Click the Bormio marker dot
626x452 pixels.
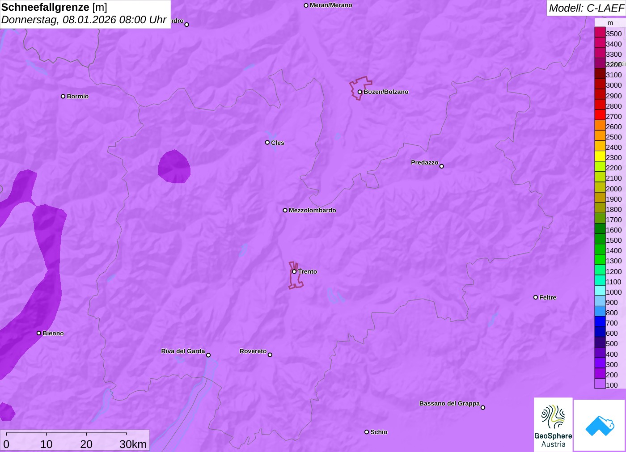(63, 96)
